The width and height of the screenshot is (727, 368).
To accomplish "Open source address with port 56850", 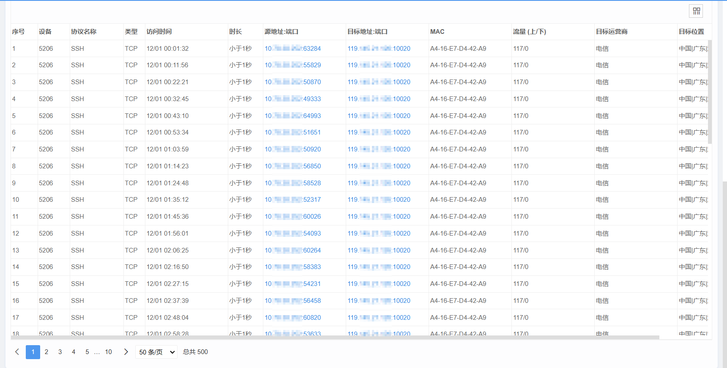I will tap(292, 166).
